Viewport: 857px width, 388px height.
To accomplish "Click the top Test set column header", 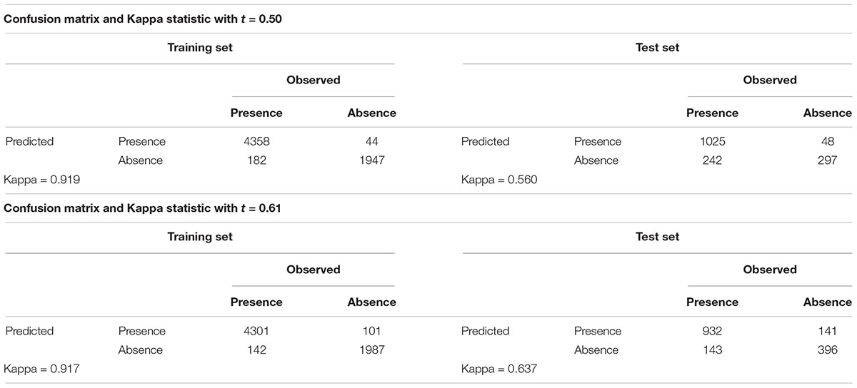I will (x=657, y=48).
